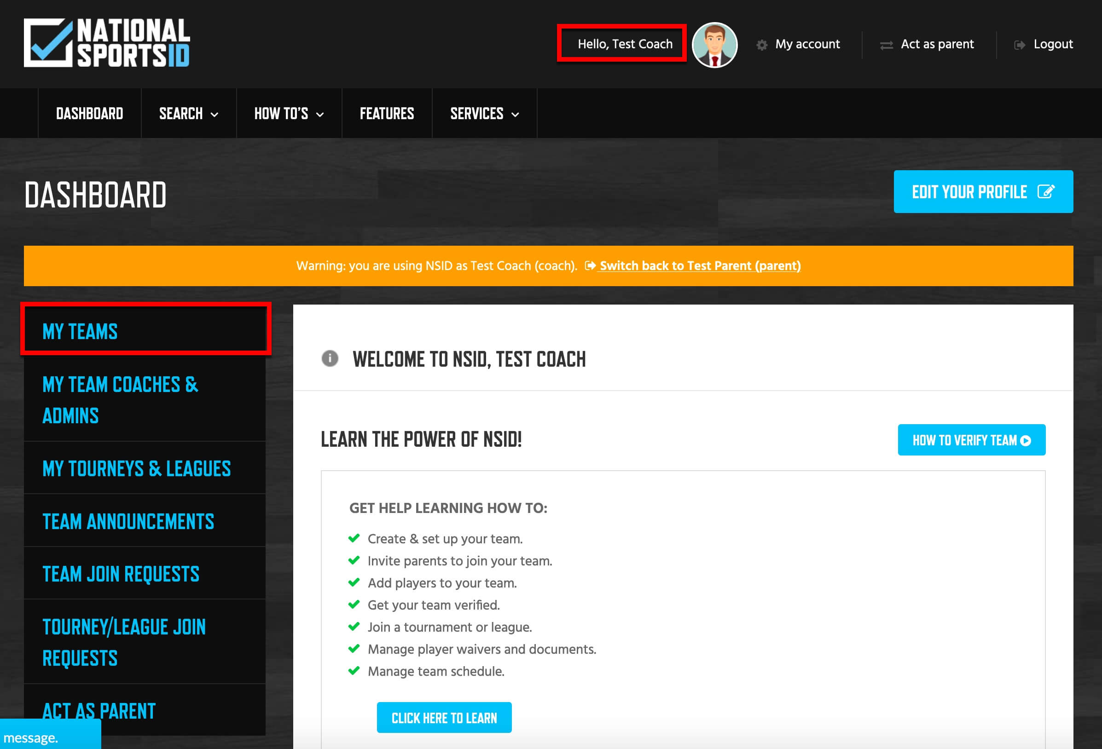Click the swap arrows icon beside Act as parent
This screenshot has width=1102, height=749.
point(886,45)
